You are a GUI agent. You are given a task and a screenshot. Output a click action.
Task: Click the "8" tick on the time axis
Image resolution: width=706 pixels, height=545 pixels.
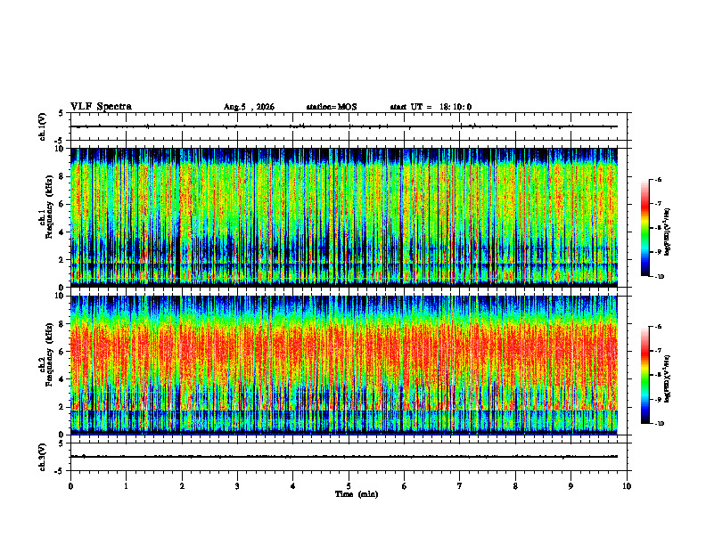click(515, 486)
